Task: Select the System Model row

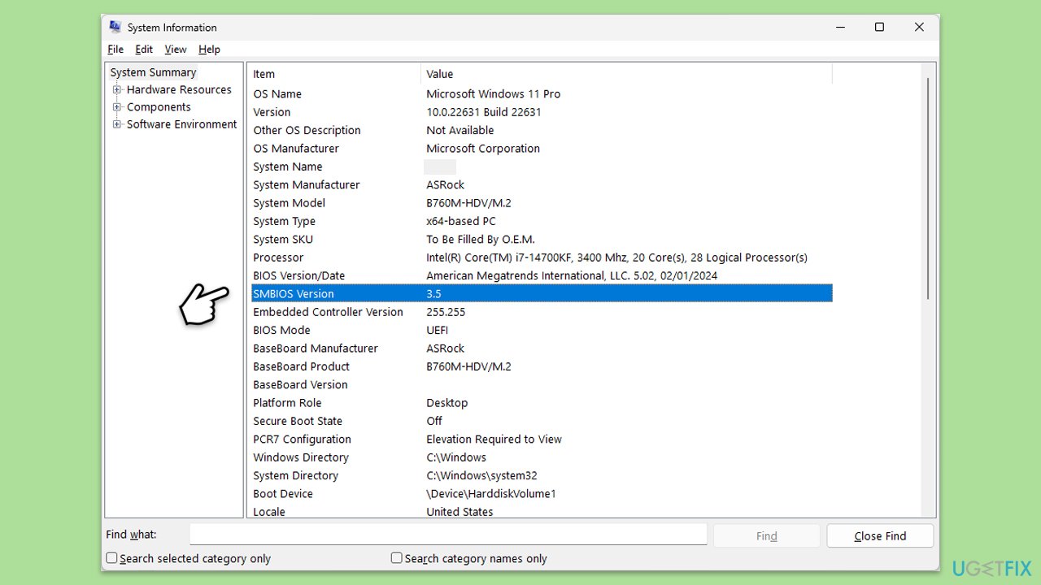Action: [x=542, y=203]
